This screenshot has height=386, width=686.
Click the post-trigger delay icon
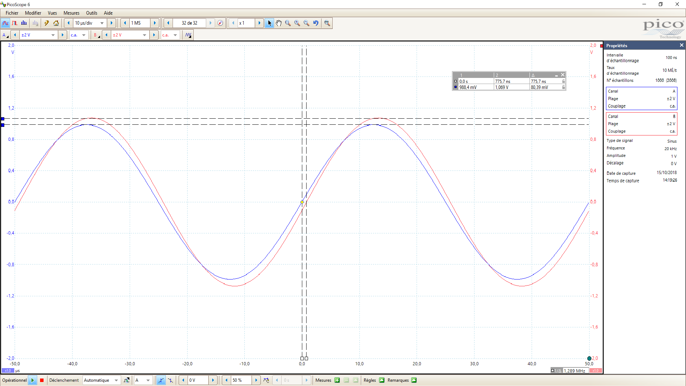pyautogui.click(x=266, y=380)
